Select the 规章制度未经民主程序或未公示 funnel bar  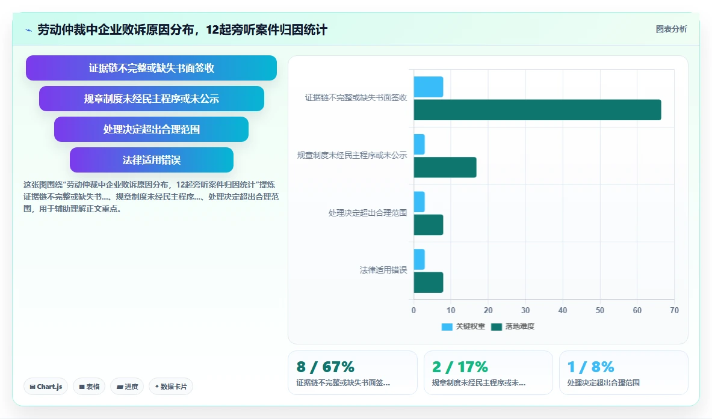pos(151,99)
